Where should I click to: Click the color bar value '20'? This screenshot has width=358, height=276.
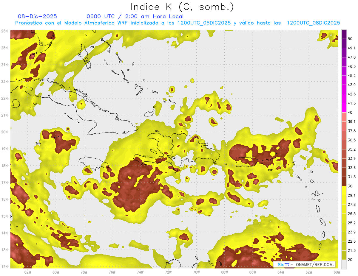[x=350, y=260]
